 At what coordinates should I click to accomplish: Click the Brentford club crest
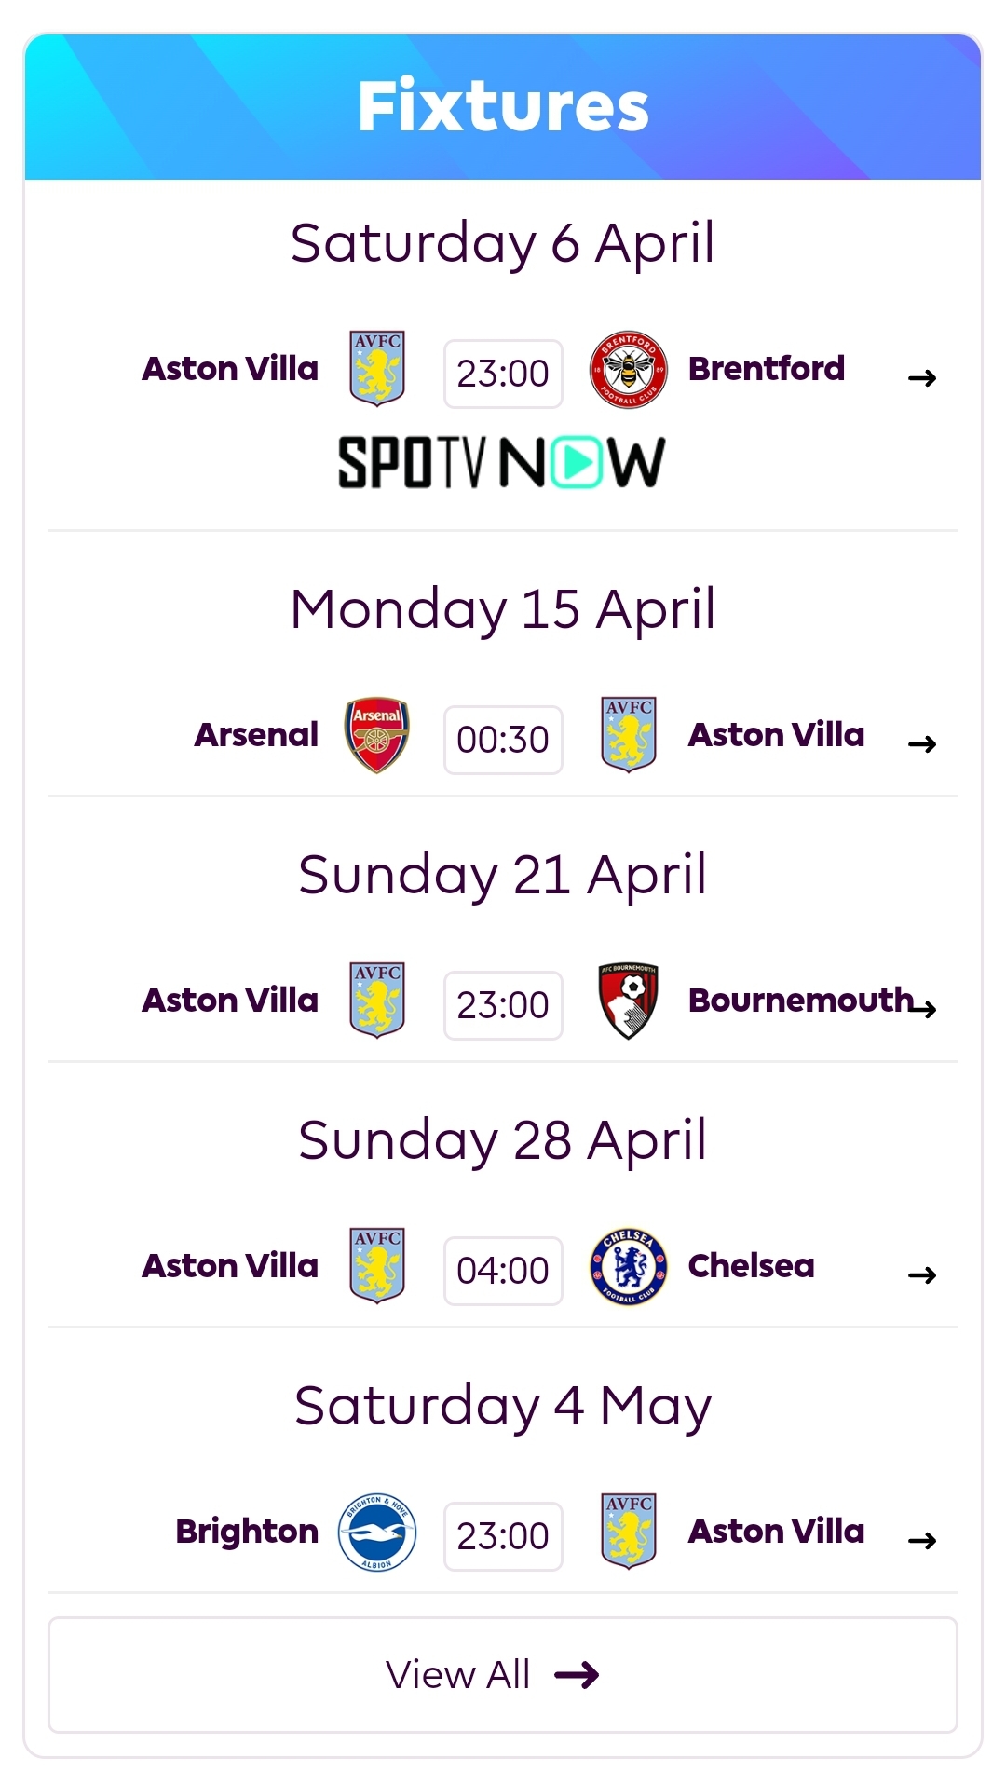(x=629, y=370)
